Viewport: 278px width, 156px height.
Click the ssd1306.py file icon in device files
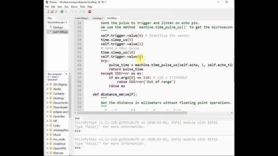coord(51,32)
